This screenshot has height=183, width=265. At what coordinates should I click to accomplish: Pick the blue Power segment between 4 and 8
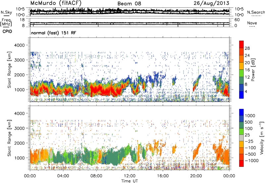pos(241,88)
